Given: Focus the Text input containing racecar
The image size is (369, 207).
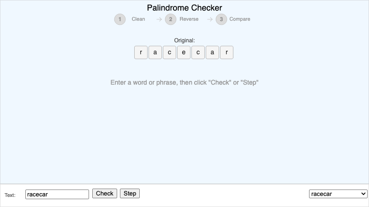Looking at the screenshot, I should pos(57,194).
